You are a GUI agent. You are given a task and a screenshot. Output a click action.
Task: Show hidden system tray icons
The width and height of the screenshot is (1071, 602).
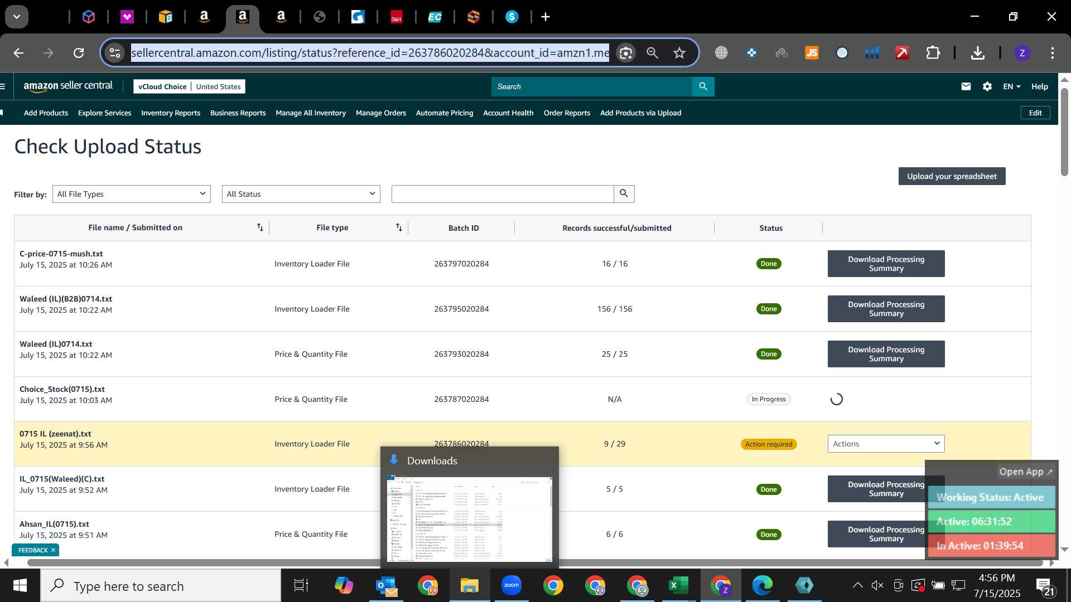pyautogui.click(x=857, y=585)
